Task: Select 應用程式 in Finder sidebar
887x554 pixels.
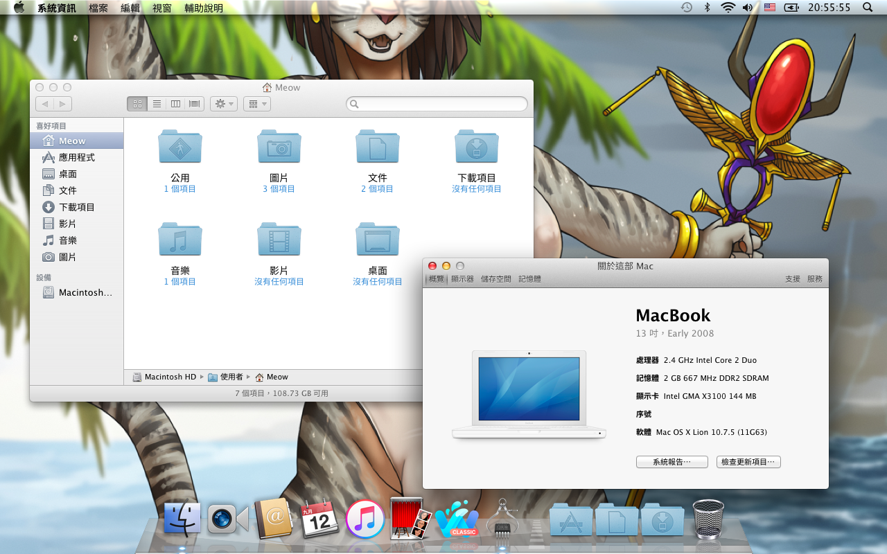Action: (76, 157)
